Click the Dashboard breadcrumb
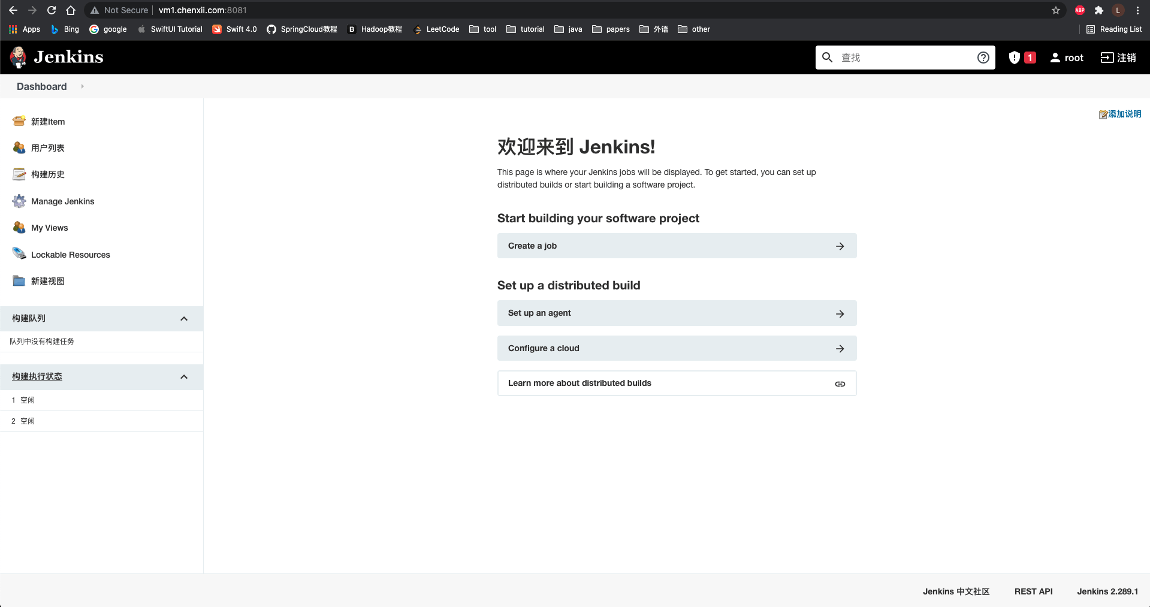 point(42,86)
